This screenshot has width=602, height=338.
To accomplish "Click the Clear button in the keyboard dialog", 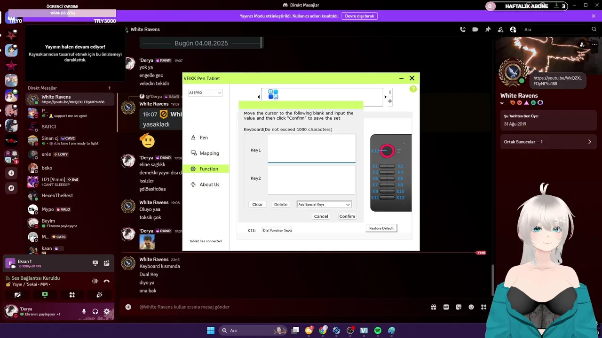I will coord(257,205).
